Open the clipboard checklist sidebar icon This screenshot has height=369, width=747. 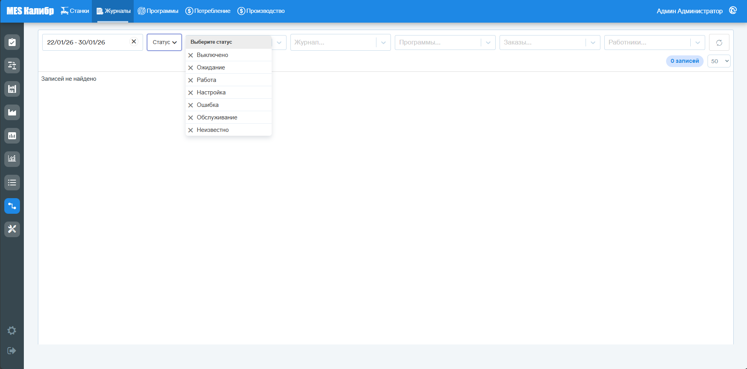pos(12,42)
